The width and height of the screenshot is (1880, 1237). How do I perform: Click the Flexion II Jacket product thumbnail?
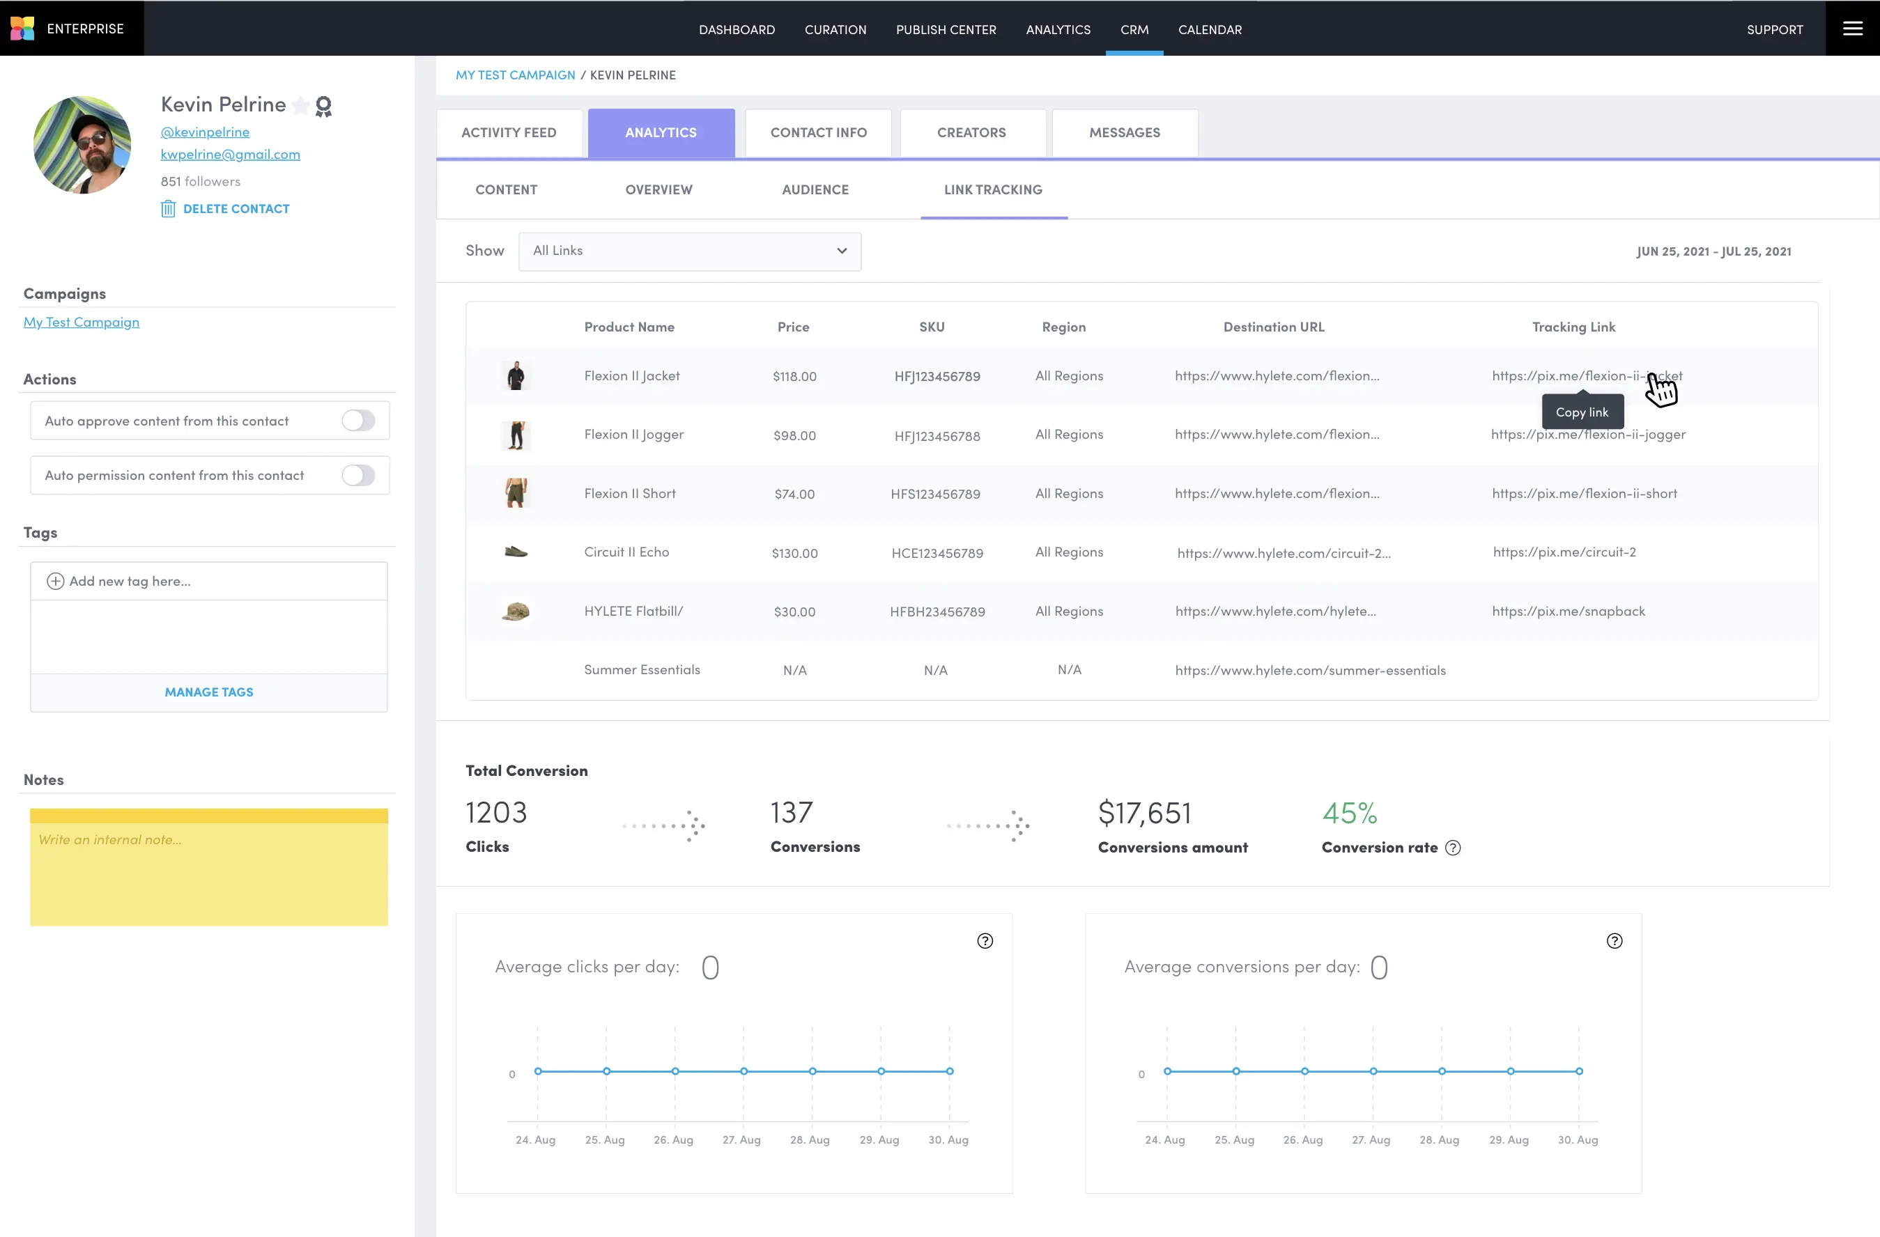coord(516,375)
